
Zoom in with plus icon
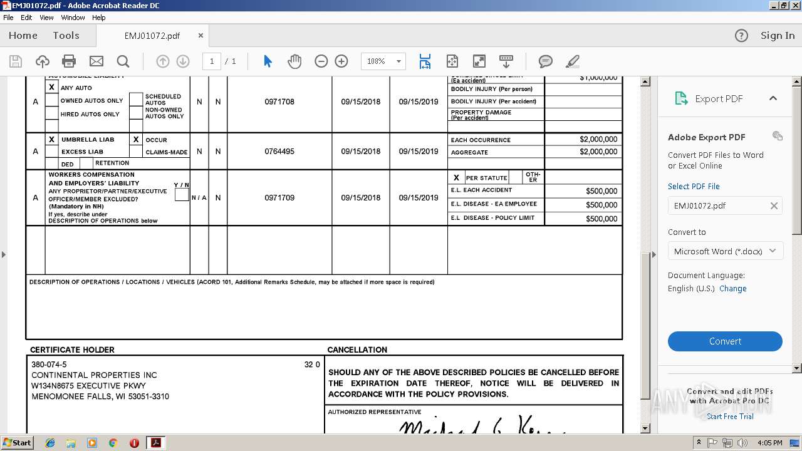point(341,61)
